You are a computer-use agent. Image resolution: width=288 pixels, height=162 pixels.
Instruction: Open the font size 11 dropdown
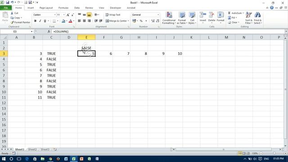point(64,15)
